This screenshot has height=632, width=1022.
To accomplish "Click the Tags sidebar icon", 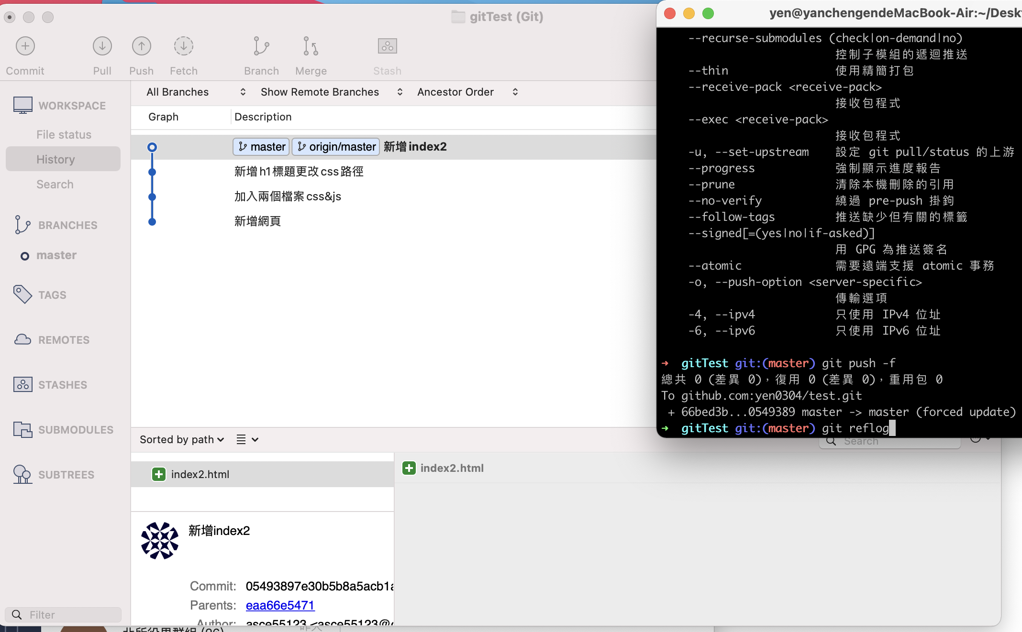I will (22, 294).
